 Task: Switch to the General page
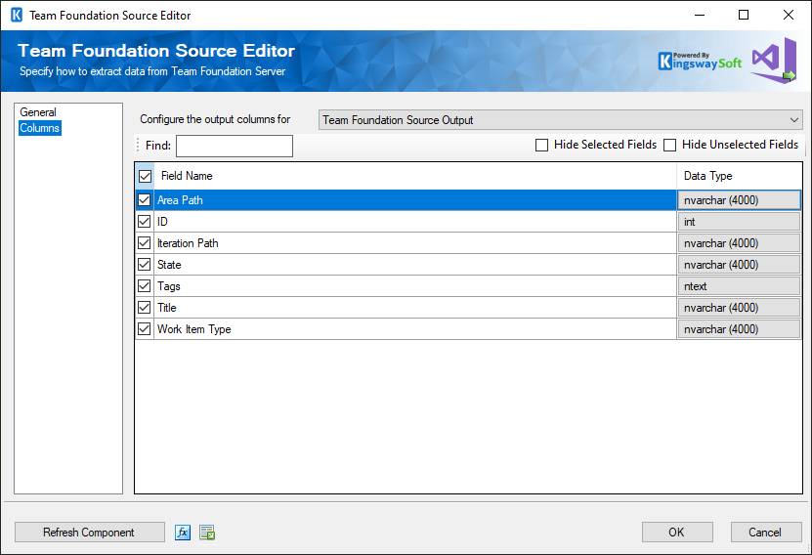click(38, 112)
